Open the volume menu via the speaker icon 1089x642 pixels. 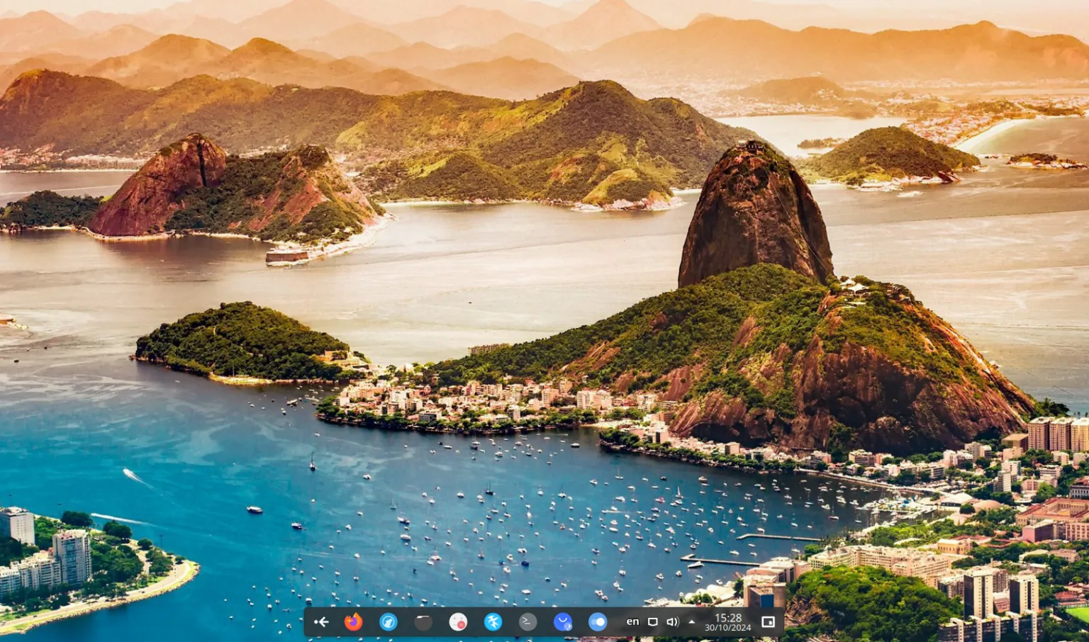673,621
